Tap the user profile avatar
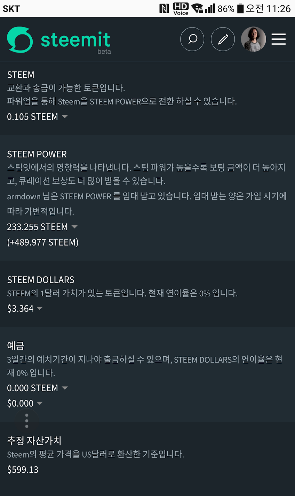 (253, 39)
